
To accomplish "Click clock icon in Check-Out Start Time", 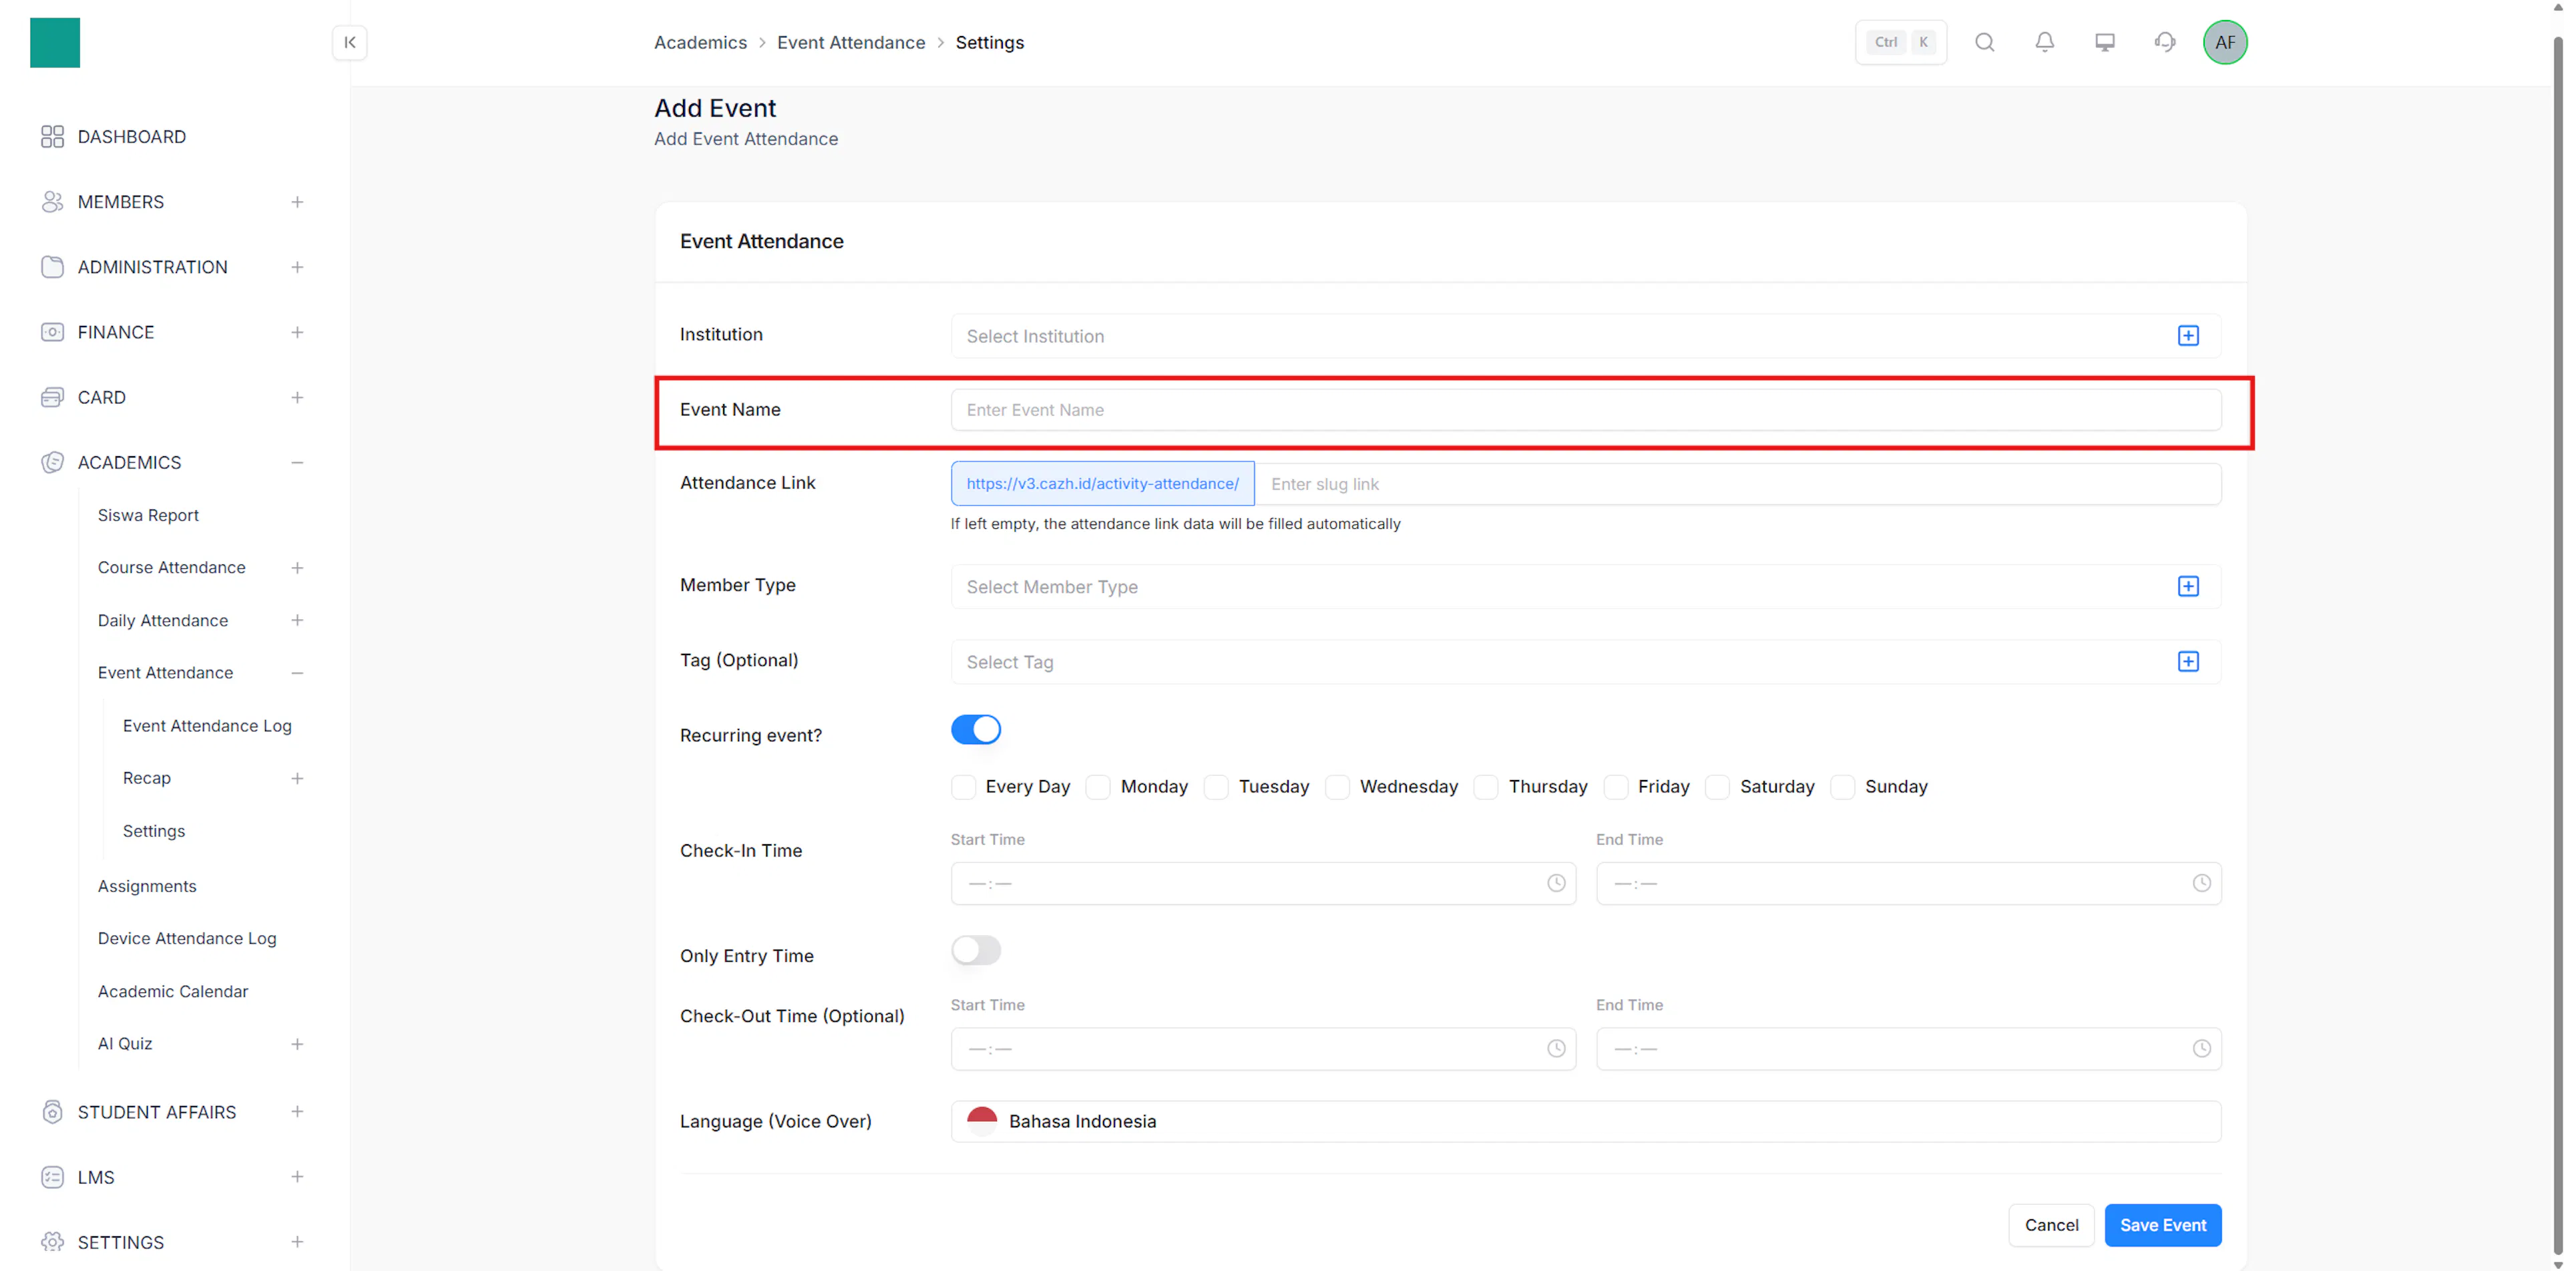I will pyautogui.click(x=1556, y=1048).
